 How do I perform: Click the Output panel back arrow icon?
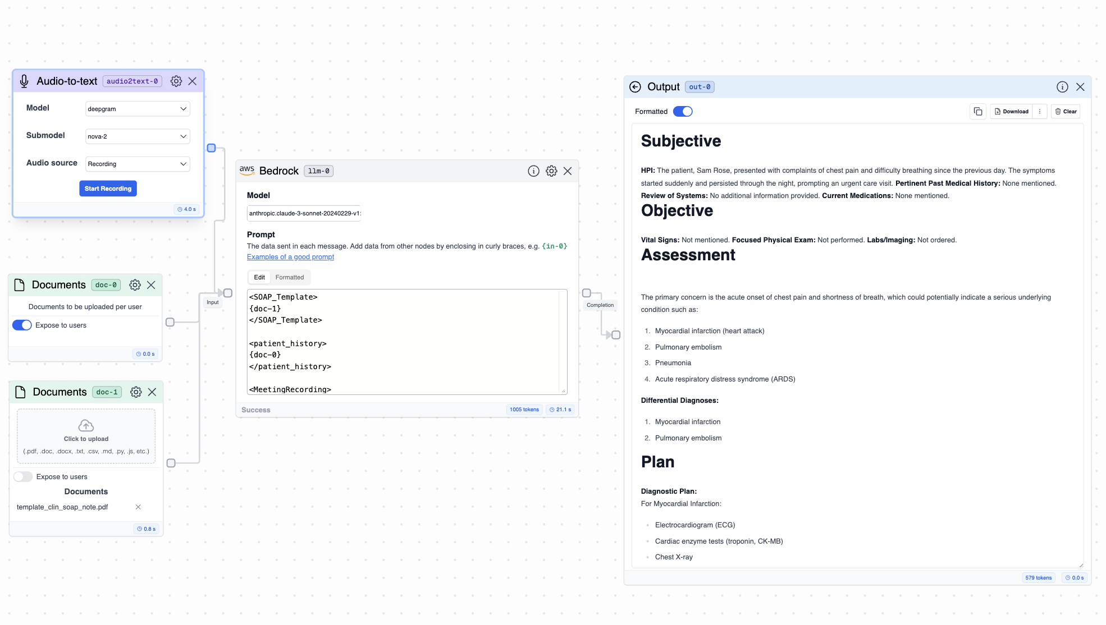(x=636, y=86)
